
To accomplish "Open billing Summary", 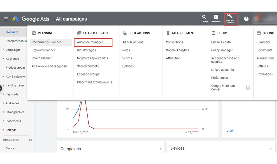I will tap(263, 42).
